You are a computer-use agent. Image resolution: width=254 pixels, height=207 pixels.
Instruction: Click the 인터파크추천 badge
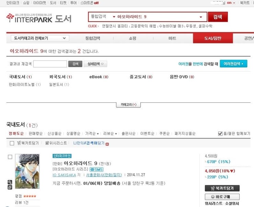(62, 156)
